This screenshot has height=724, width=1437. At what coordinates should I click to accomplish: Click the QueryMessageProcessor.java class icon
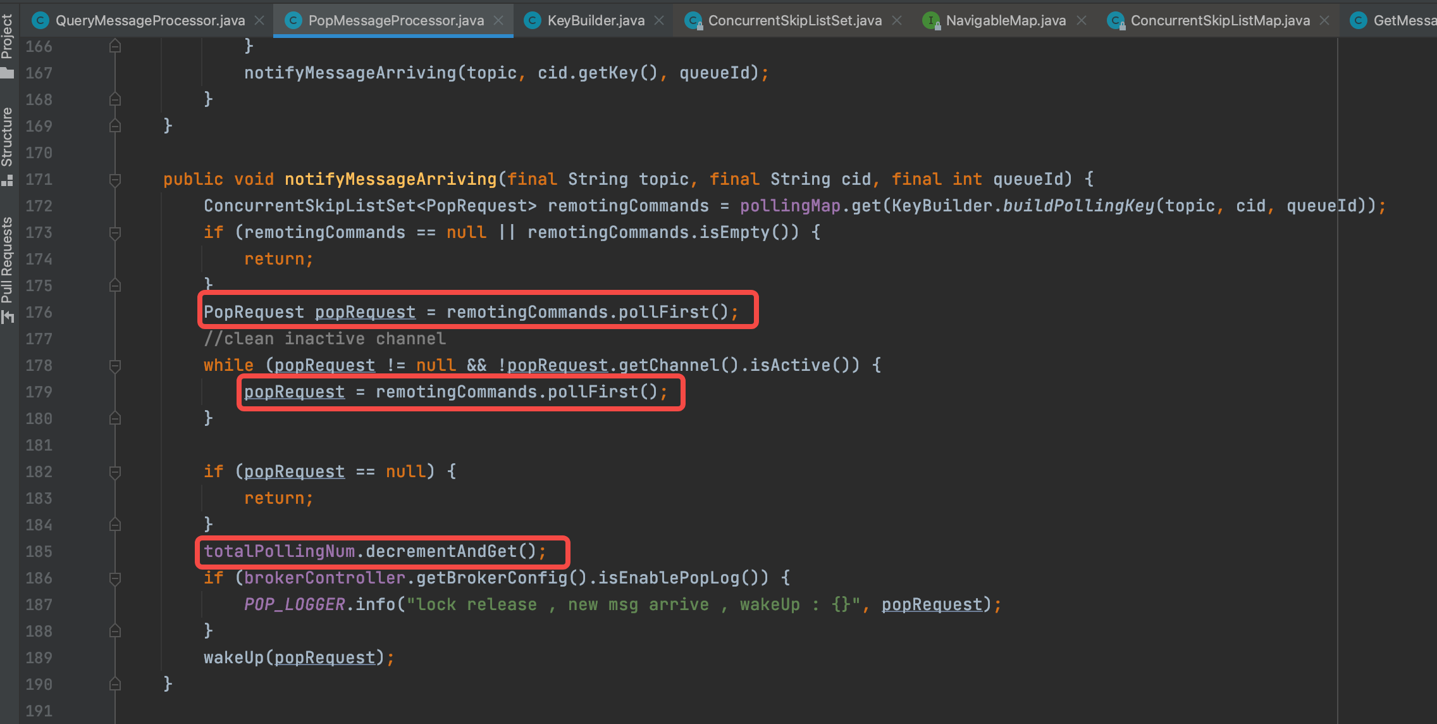point(40,20)
